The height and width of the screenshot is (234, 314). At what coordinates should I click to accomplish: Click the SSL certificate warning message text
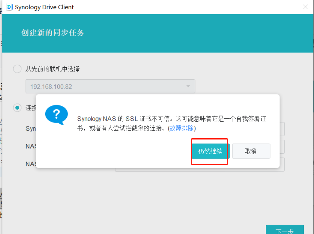click(172, 123)
